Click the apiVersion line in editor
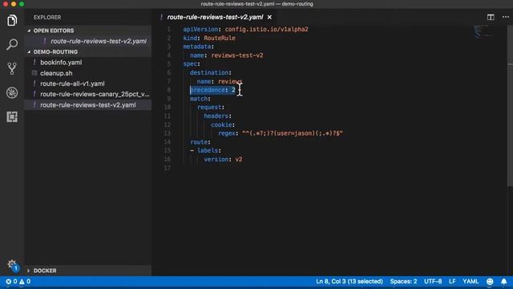 (245, 29)
